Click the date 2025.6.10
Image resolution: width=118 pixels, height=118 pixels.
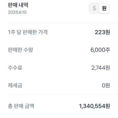click(17, 12)
